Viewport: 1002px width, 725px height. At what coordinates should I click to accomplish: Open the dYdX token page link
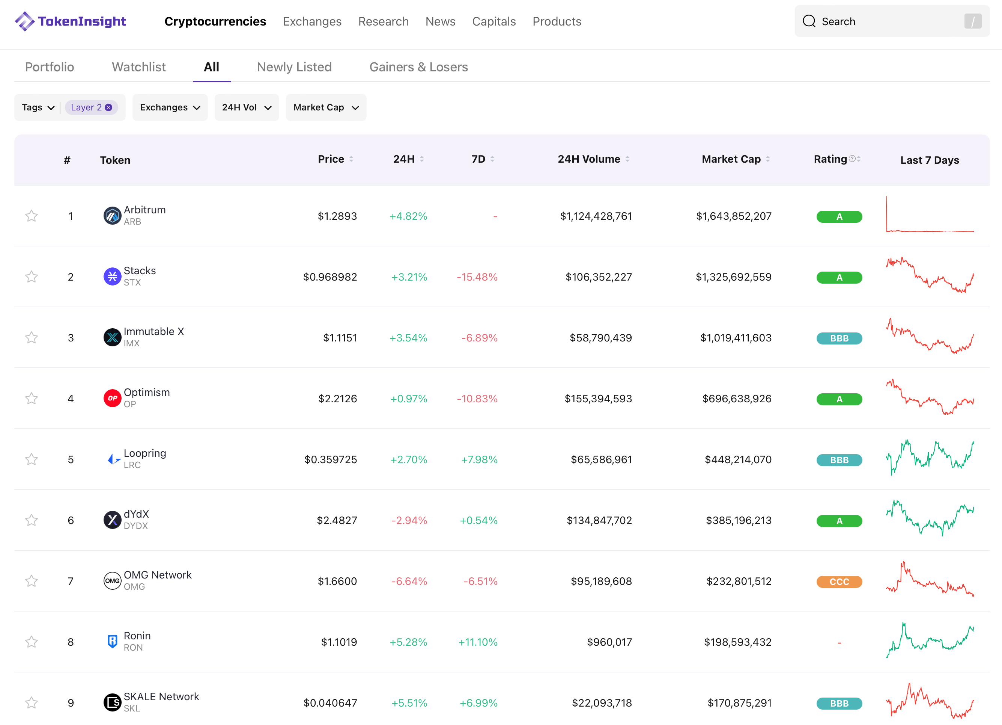point(137,514)
